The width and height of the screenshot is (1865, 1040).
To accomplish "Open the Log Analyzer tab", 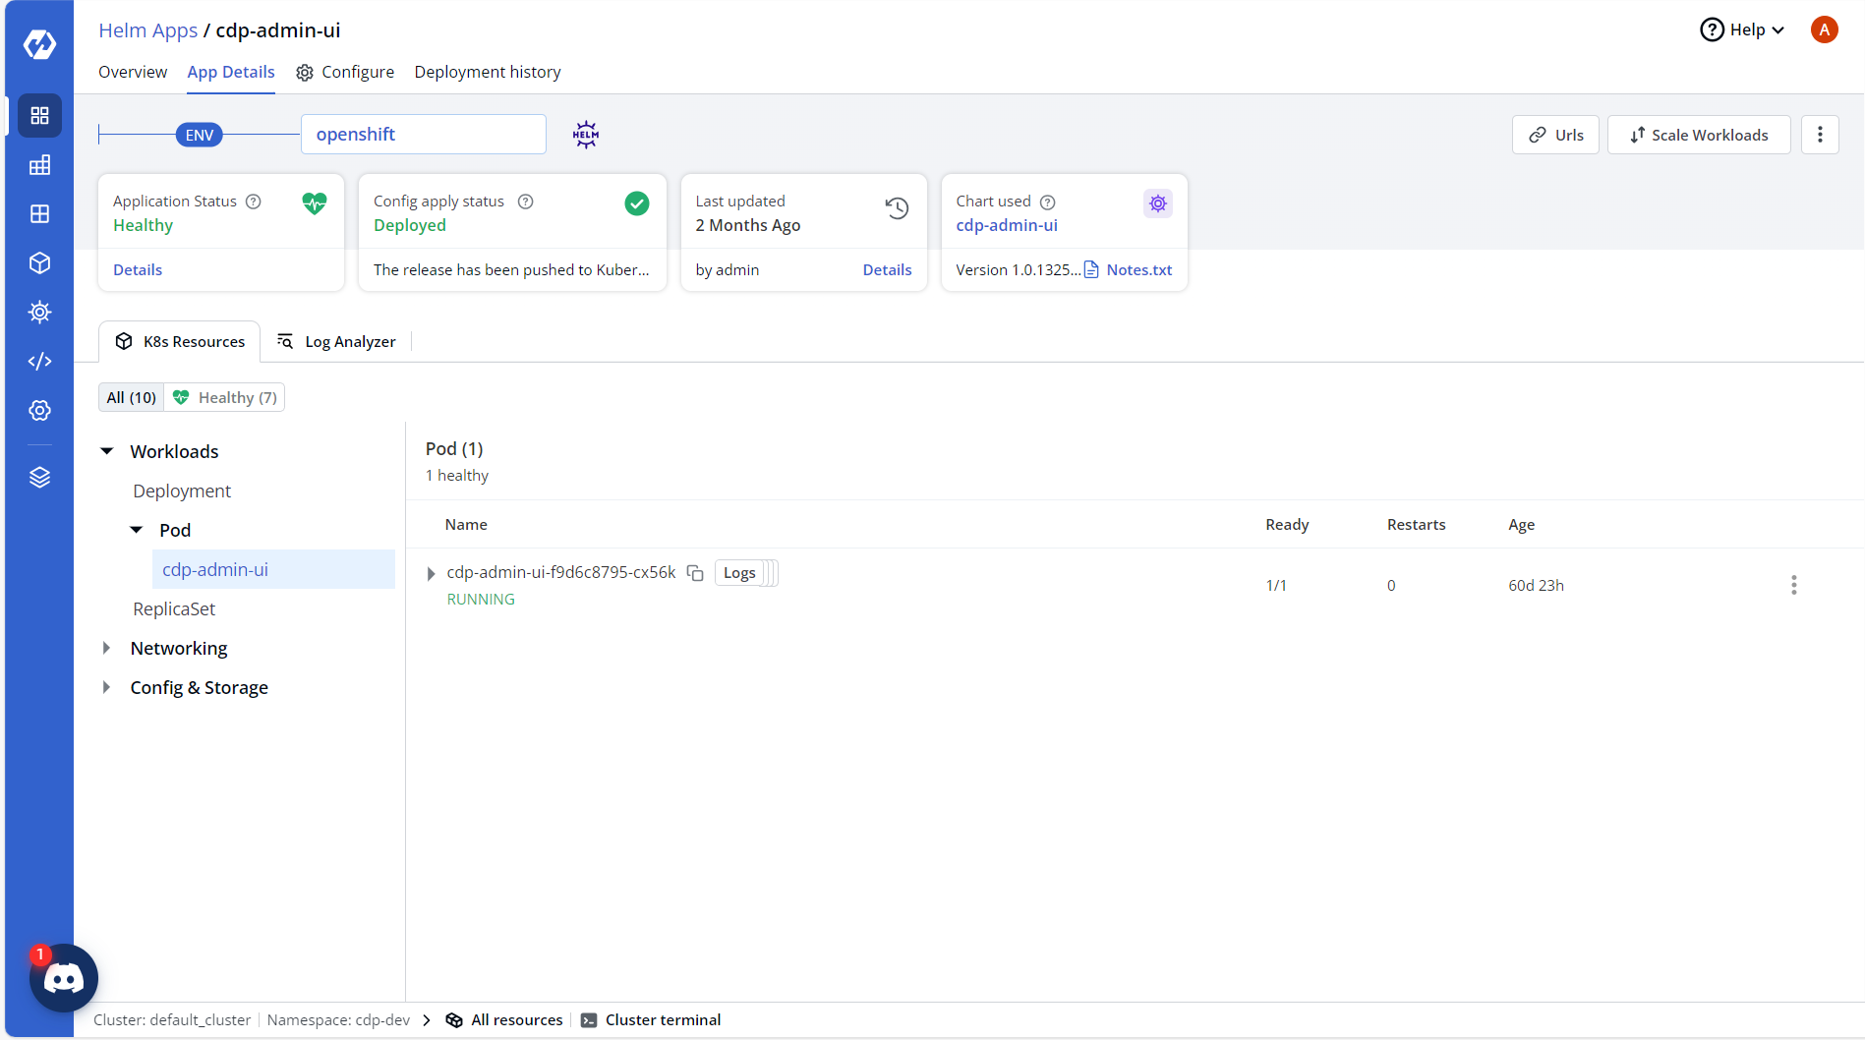I will point(337,341).
